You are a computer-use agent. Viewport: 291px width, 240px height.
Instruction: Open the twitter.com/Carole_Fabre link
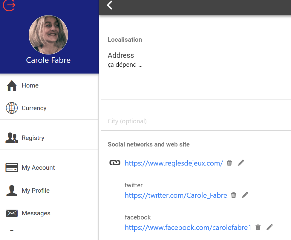176,195
